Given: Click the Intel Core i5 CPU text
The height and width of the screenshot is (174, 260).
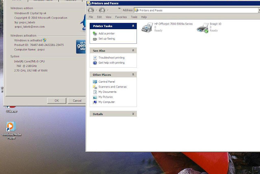Looking at the screenshot, I should pos(29,61).
